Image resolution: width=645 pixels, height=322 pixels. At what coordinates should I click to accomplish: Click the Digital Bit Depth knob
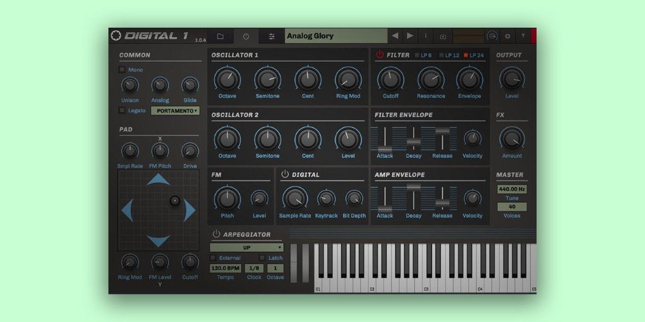click(x=354, y=198)
